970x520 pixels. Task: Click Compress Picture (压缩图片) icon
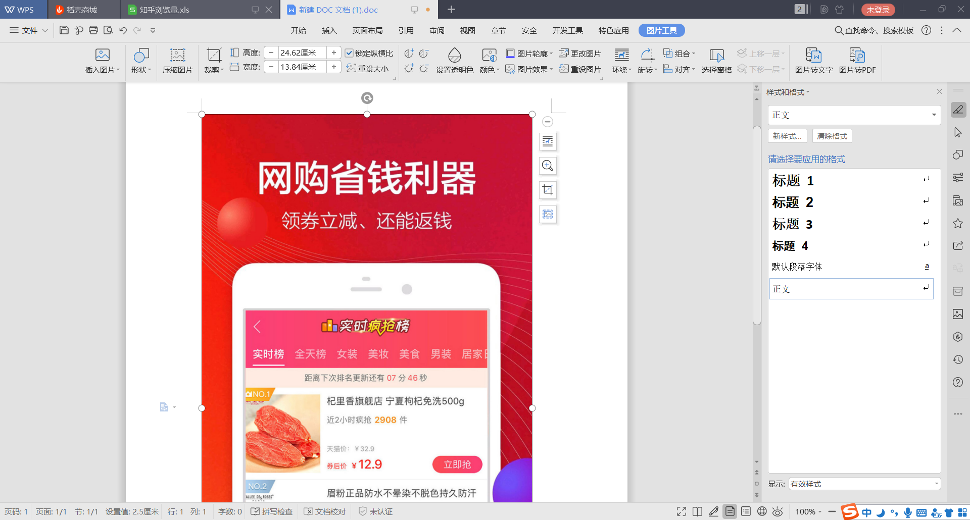coord(177,55)
